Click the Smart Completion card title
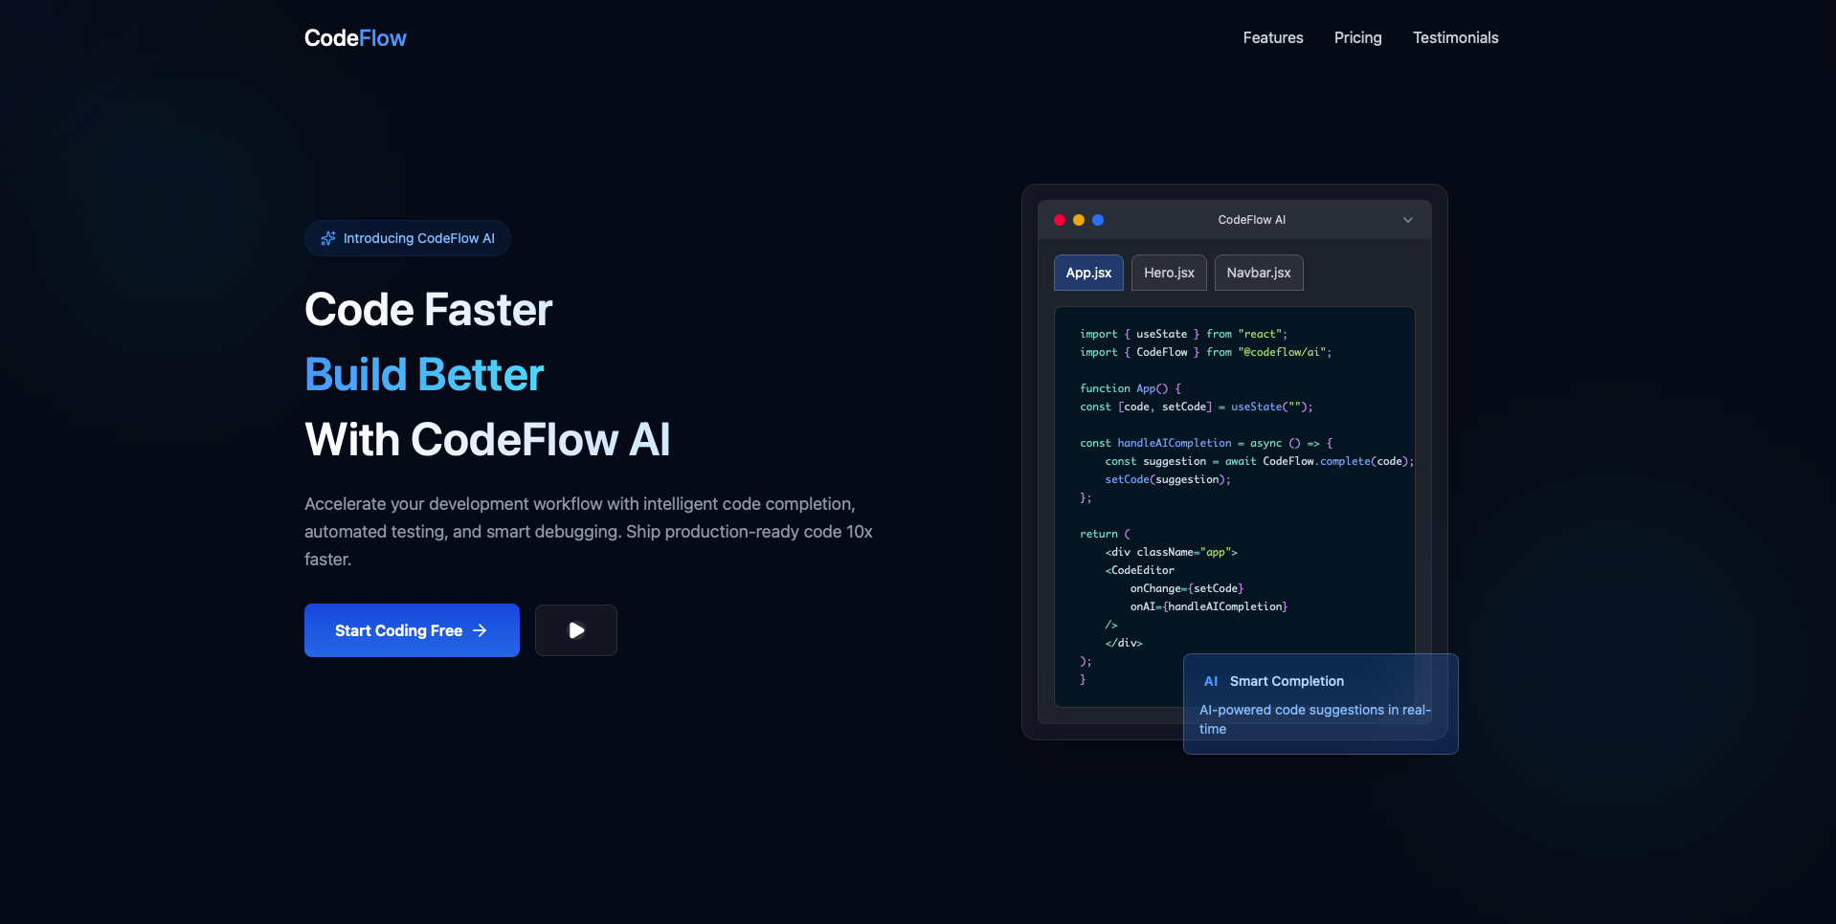Image resolution: width=1836 pixels, height=924 pixels. [x=1287, y=681]
